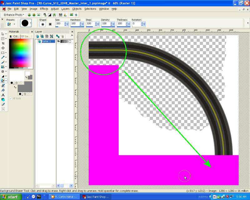This screenshot has width=250, height=200.
Task: Toggle the All tools checkbox
Action: 11,98
